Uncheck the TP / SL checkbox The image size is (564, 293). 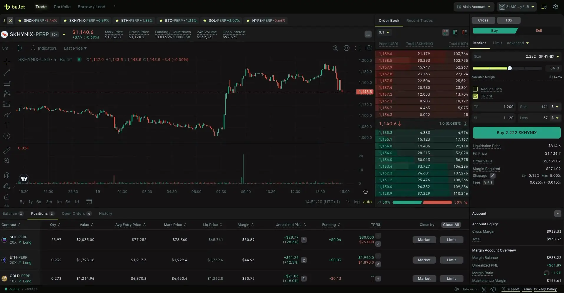475,96
